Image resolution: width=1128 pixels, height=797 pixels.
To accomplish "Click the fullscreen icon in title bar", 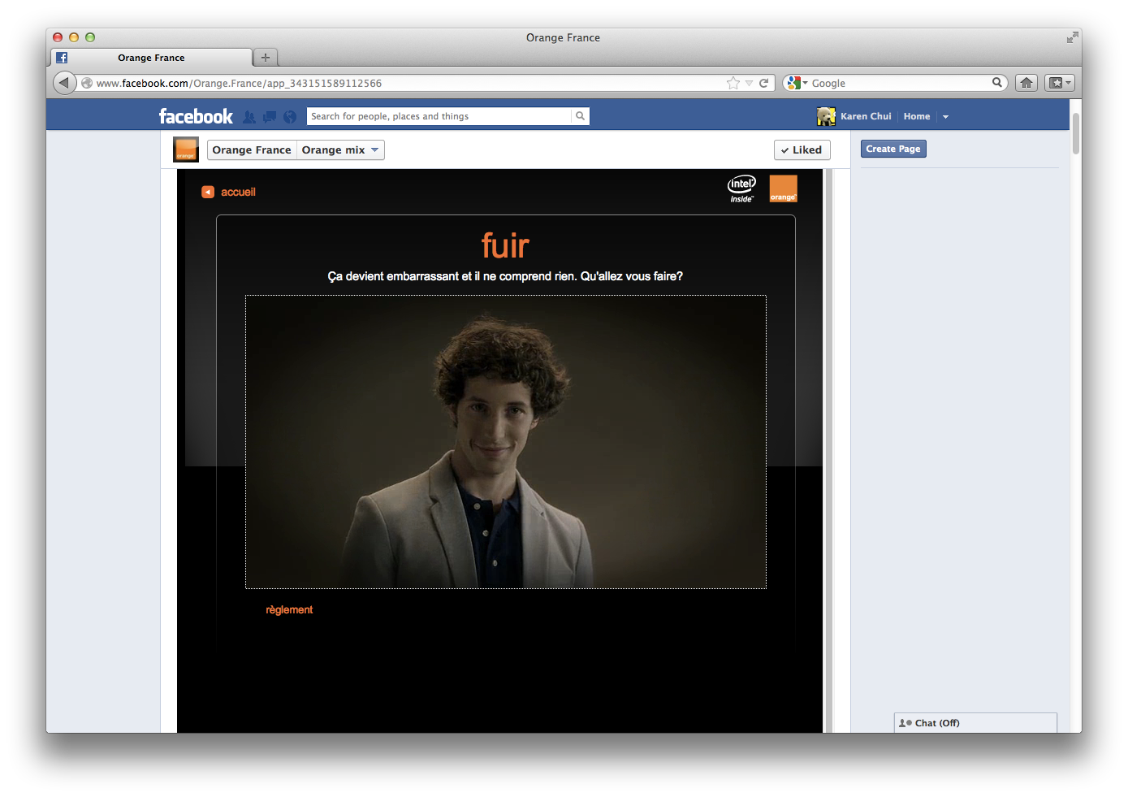I will pos(1072,37).
